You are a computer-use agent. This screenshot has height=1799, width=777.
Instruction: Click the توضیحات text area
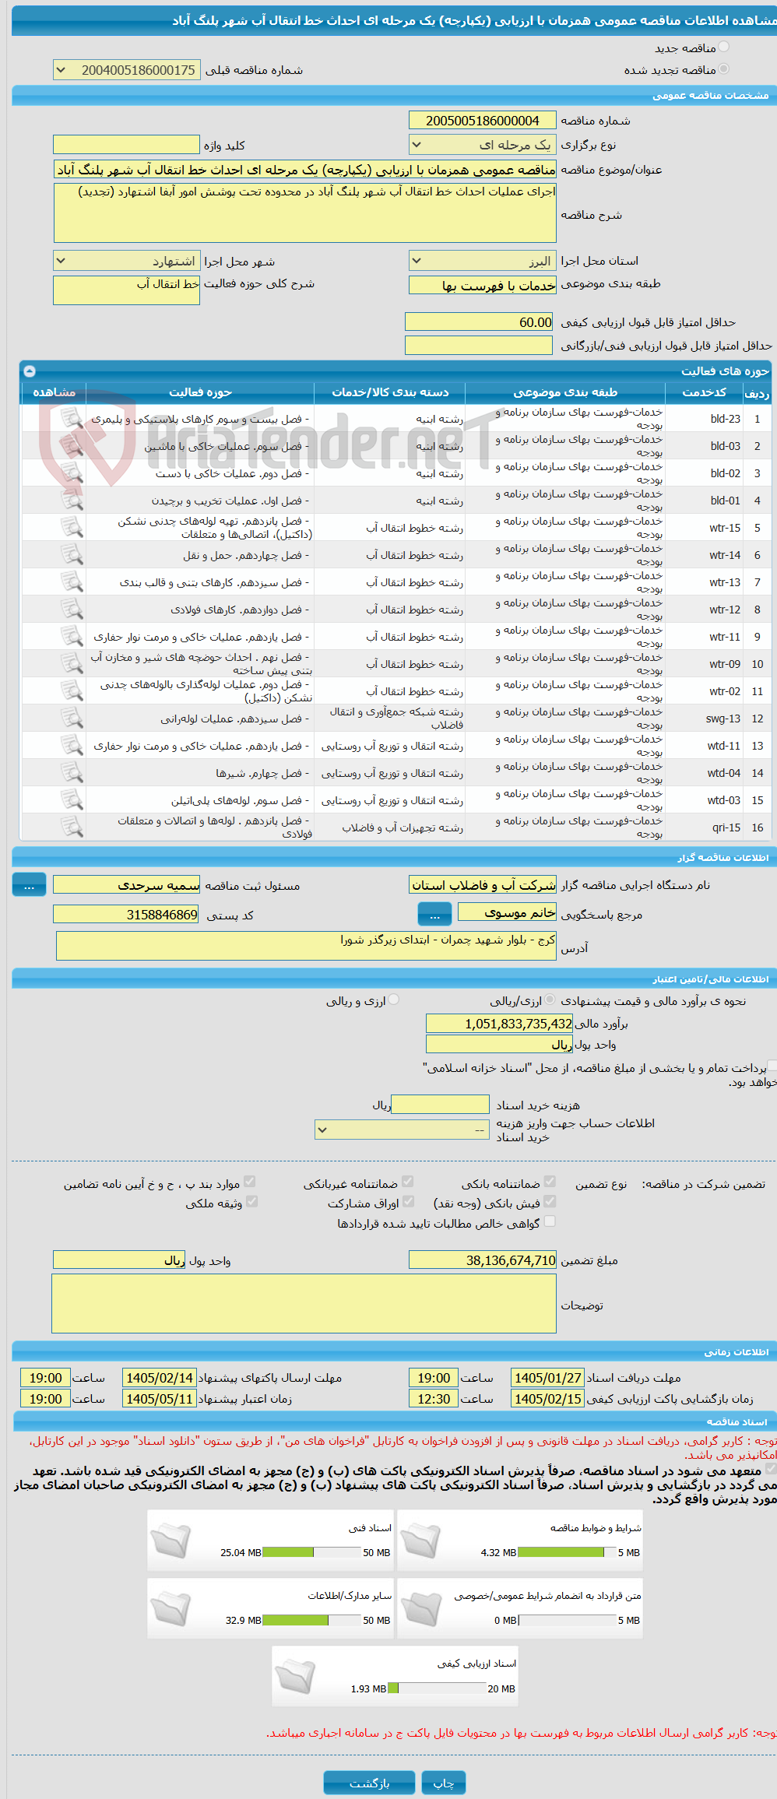coord(304,1304)
